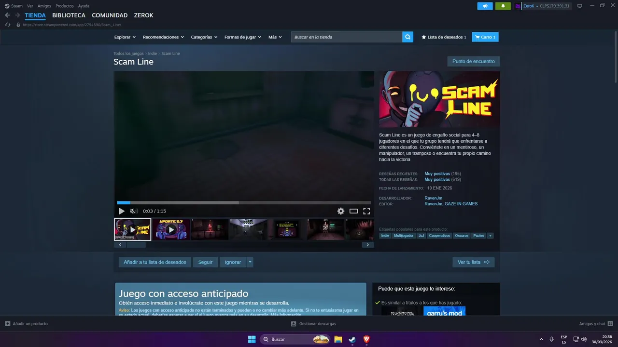
Task: Unmute the trailer audio
Action: [134, 211]
